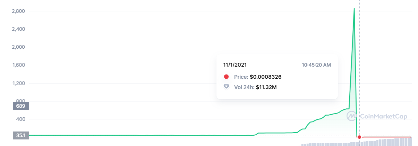This screenshot has height=146, width=418.
Task: Click the 35.1 price label badge
Action: click(x=21, y=135)
